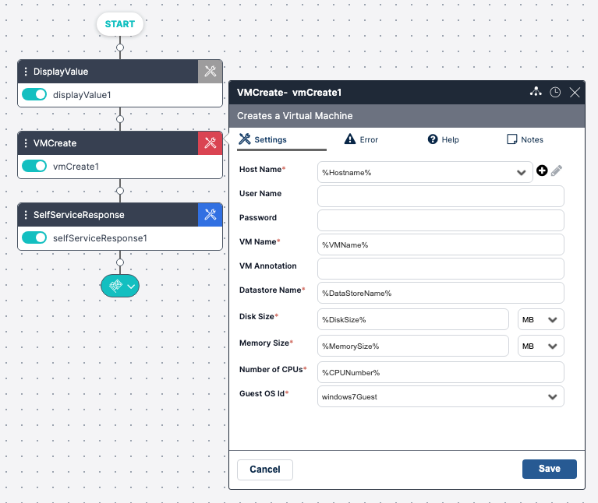Click the displayValue1 label
This screenshot has width=598, height=503.
[82, 95]
